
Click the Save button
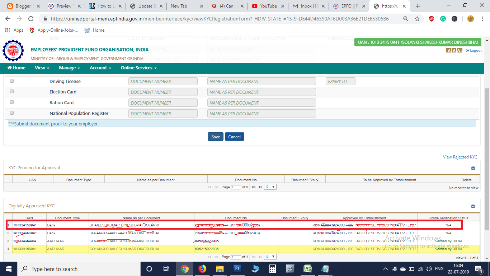click(215, 137)
